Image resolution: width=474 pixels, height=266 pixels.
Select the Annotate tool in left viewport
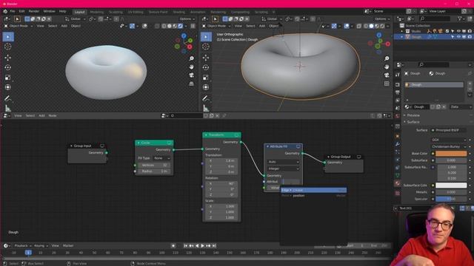[8, 98]
